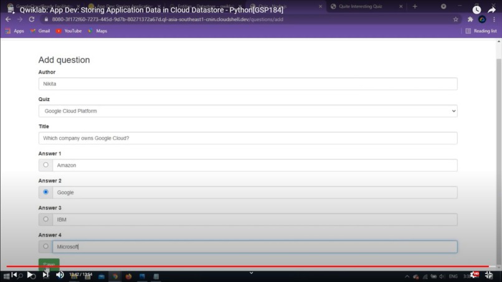
Task: Switch to the GoogleCloudReady Facilitator tab
Action: pos(44,6)
